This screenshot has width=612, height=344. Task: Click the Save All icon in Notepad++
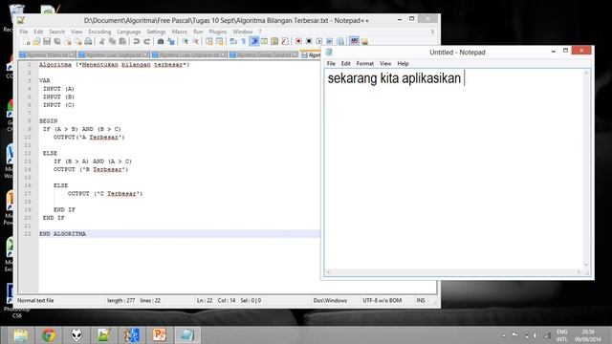[57, 42]
